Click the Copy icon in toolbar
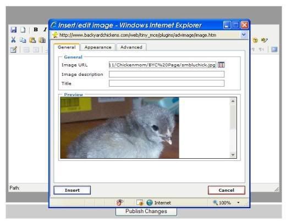The image size is (286, 223). 23,40
